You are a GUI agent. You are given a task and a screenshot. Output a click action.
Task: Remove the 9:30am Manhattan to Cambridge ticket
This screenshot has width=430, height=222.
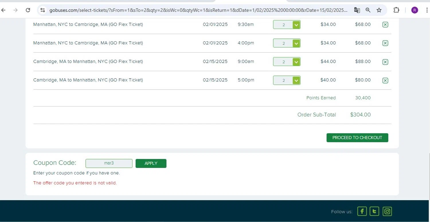(x=385, y=25)
